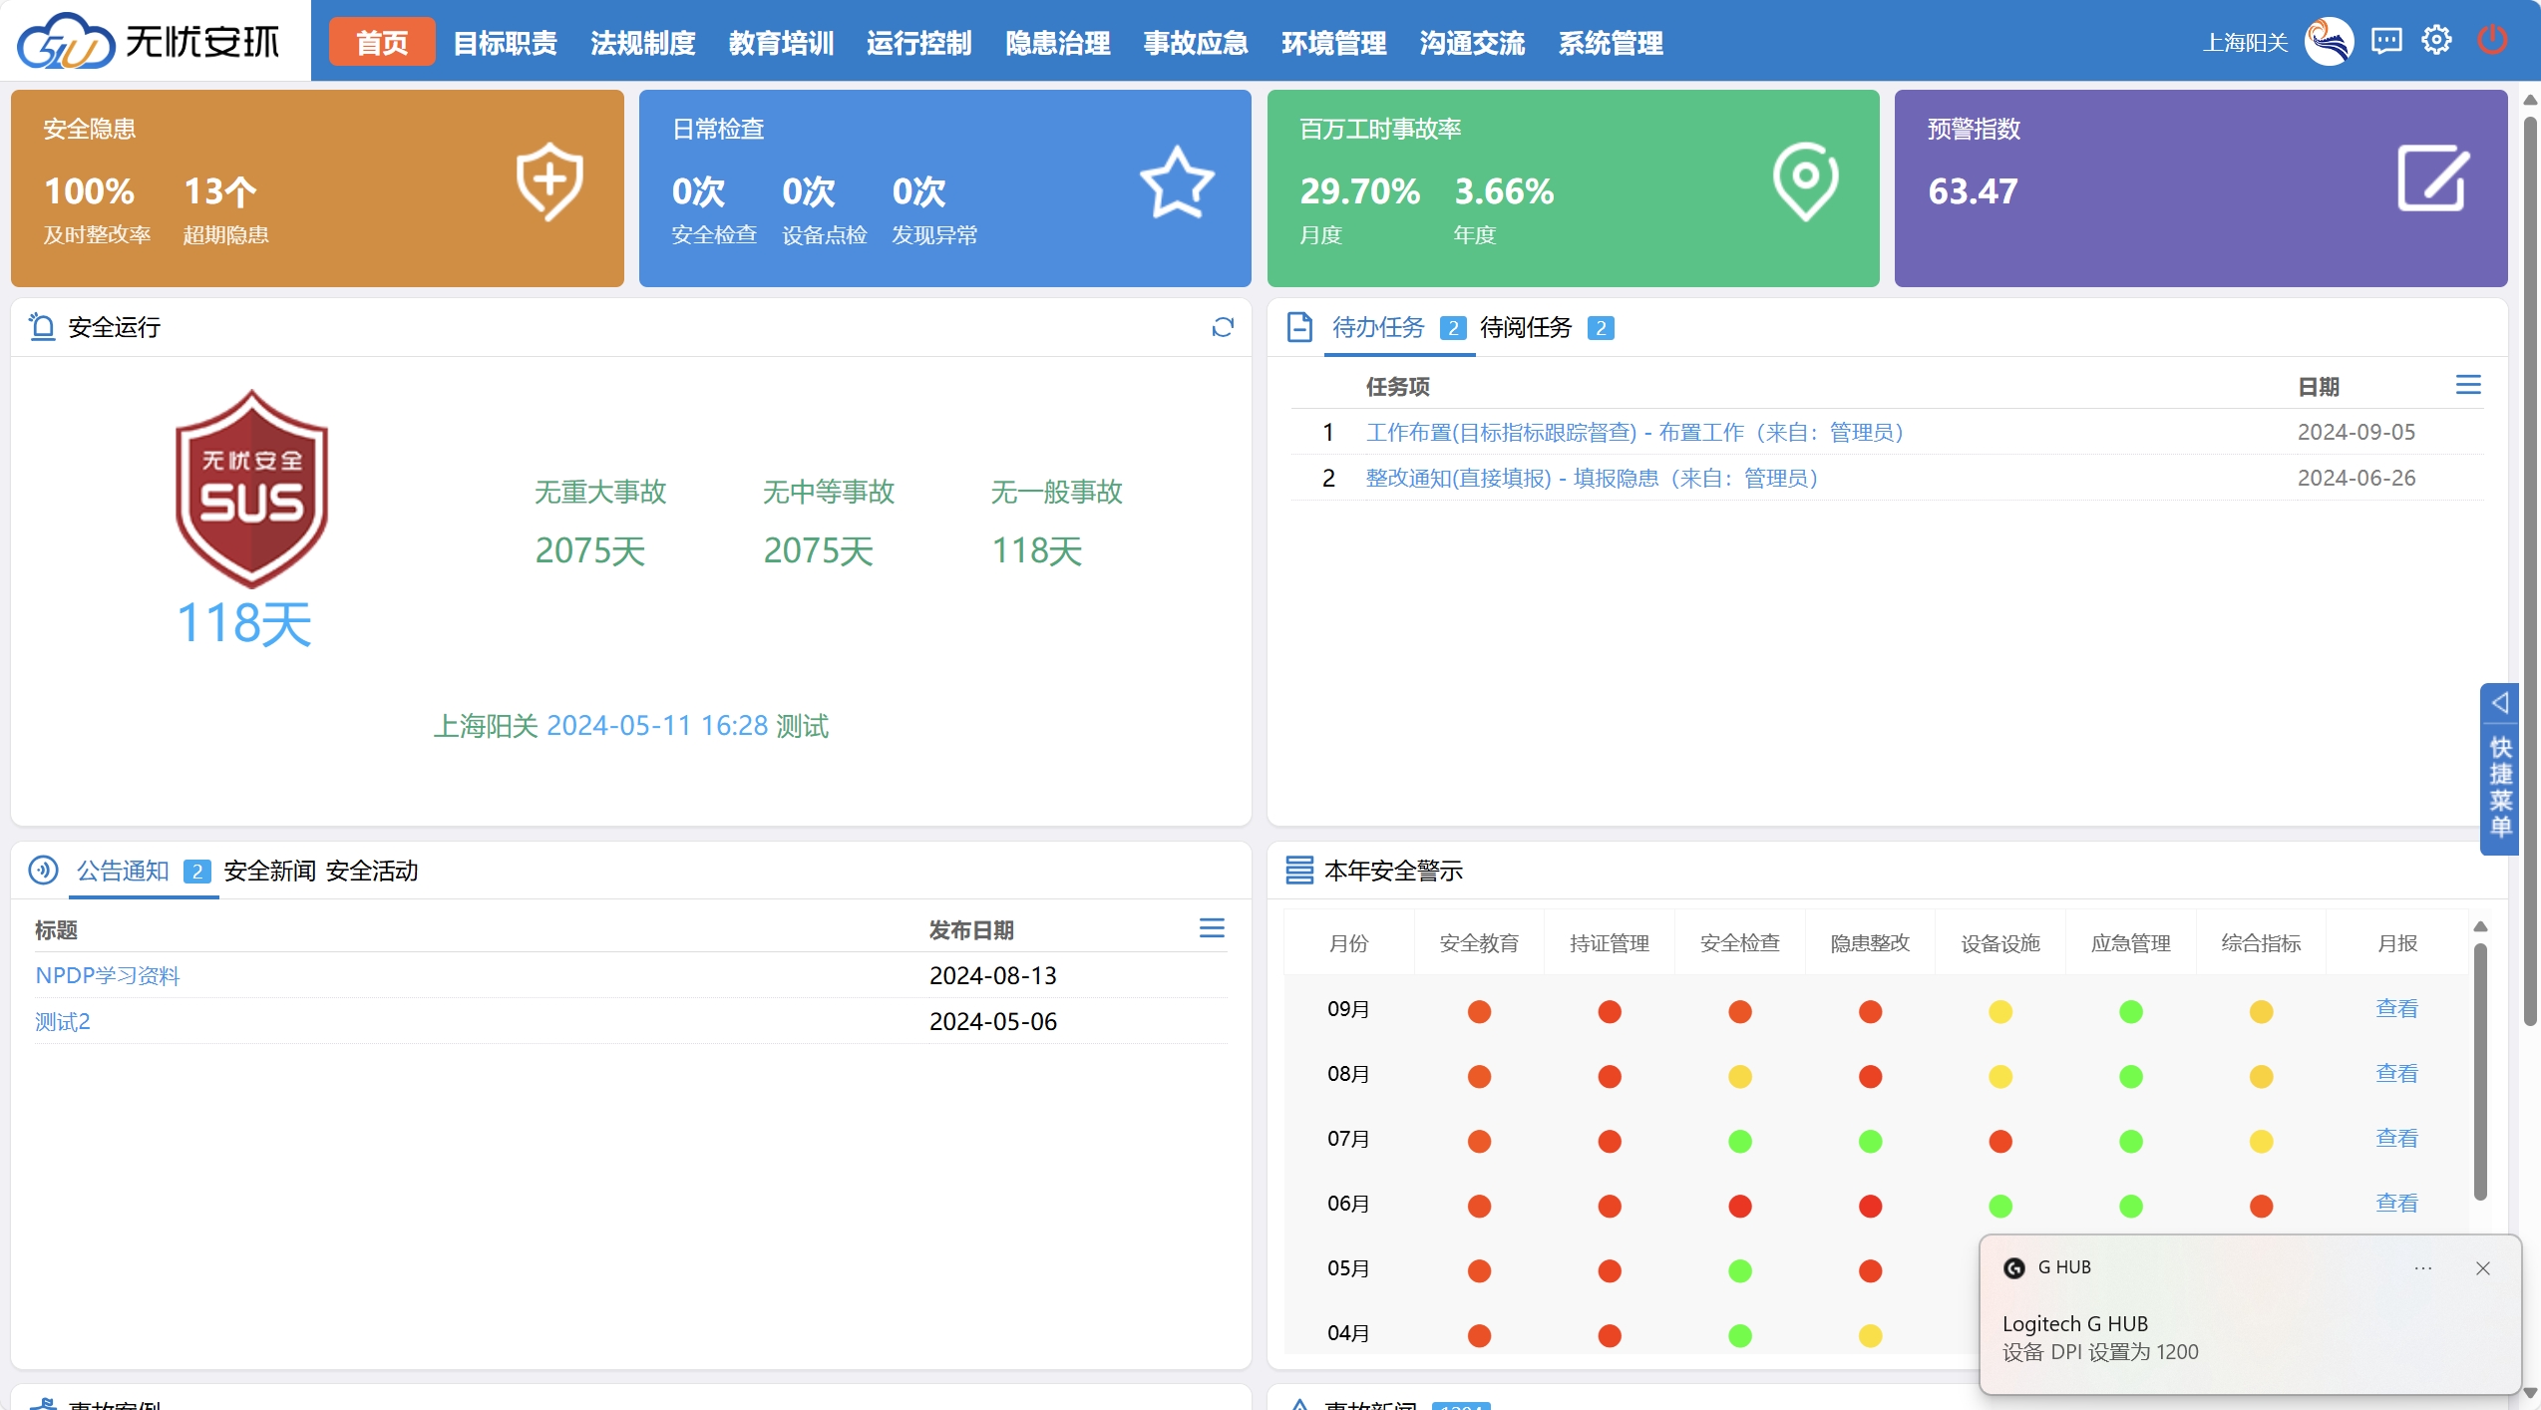This screenshot has width=2541, height=1410.
Task: Click the 07月 安全检查 green status dot
Action: click(x=1740, y=1141)
